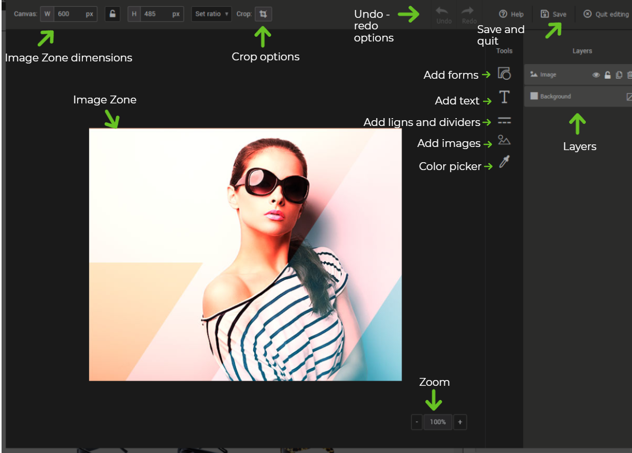Image resolution: width=632 pixels, height=453 pixels.
Task: Select the shapes tool in Tools panel
Action: pos(504,73)
